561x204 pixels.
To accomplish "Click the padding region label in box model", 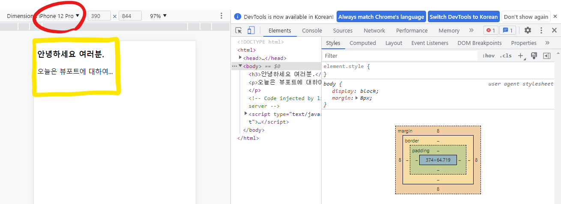I will [420, 151].
